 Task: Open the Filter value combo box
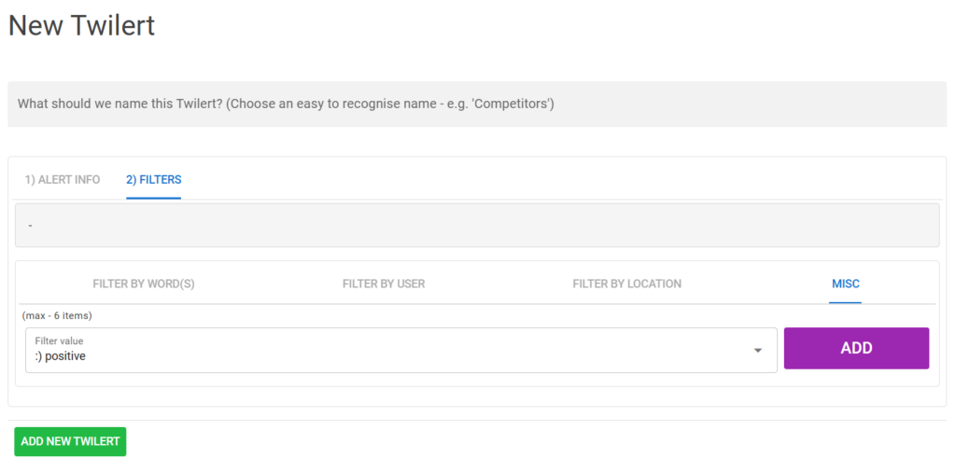(x=401, y=351)
